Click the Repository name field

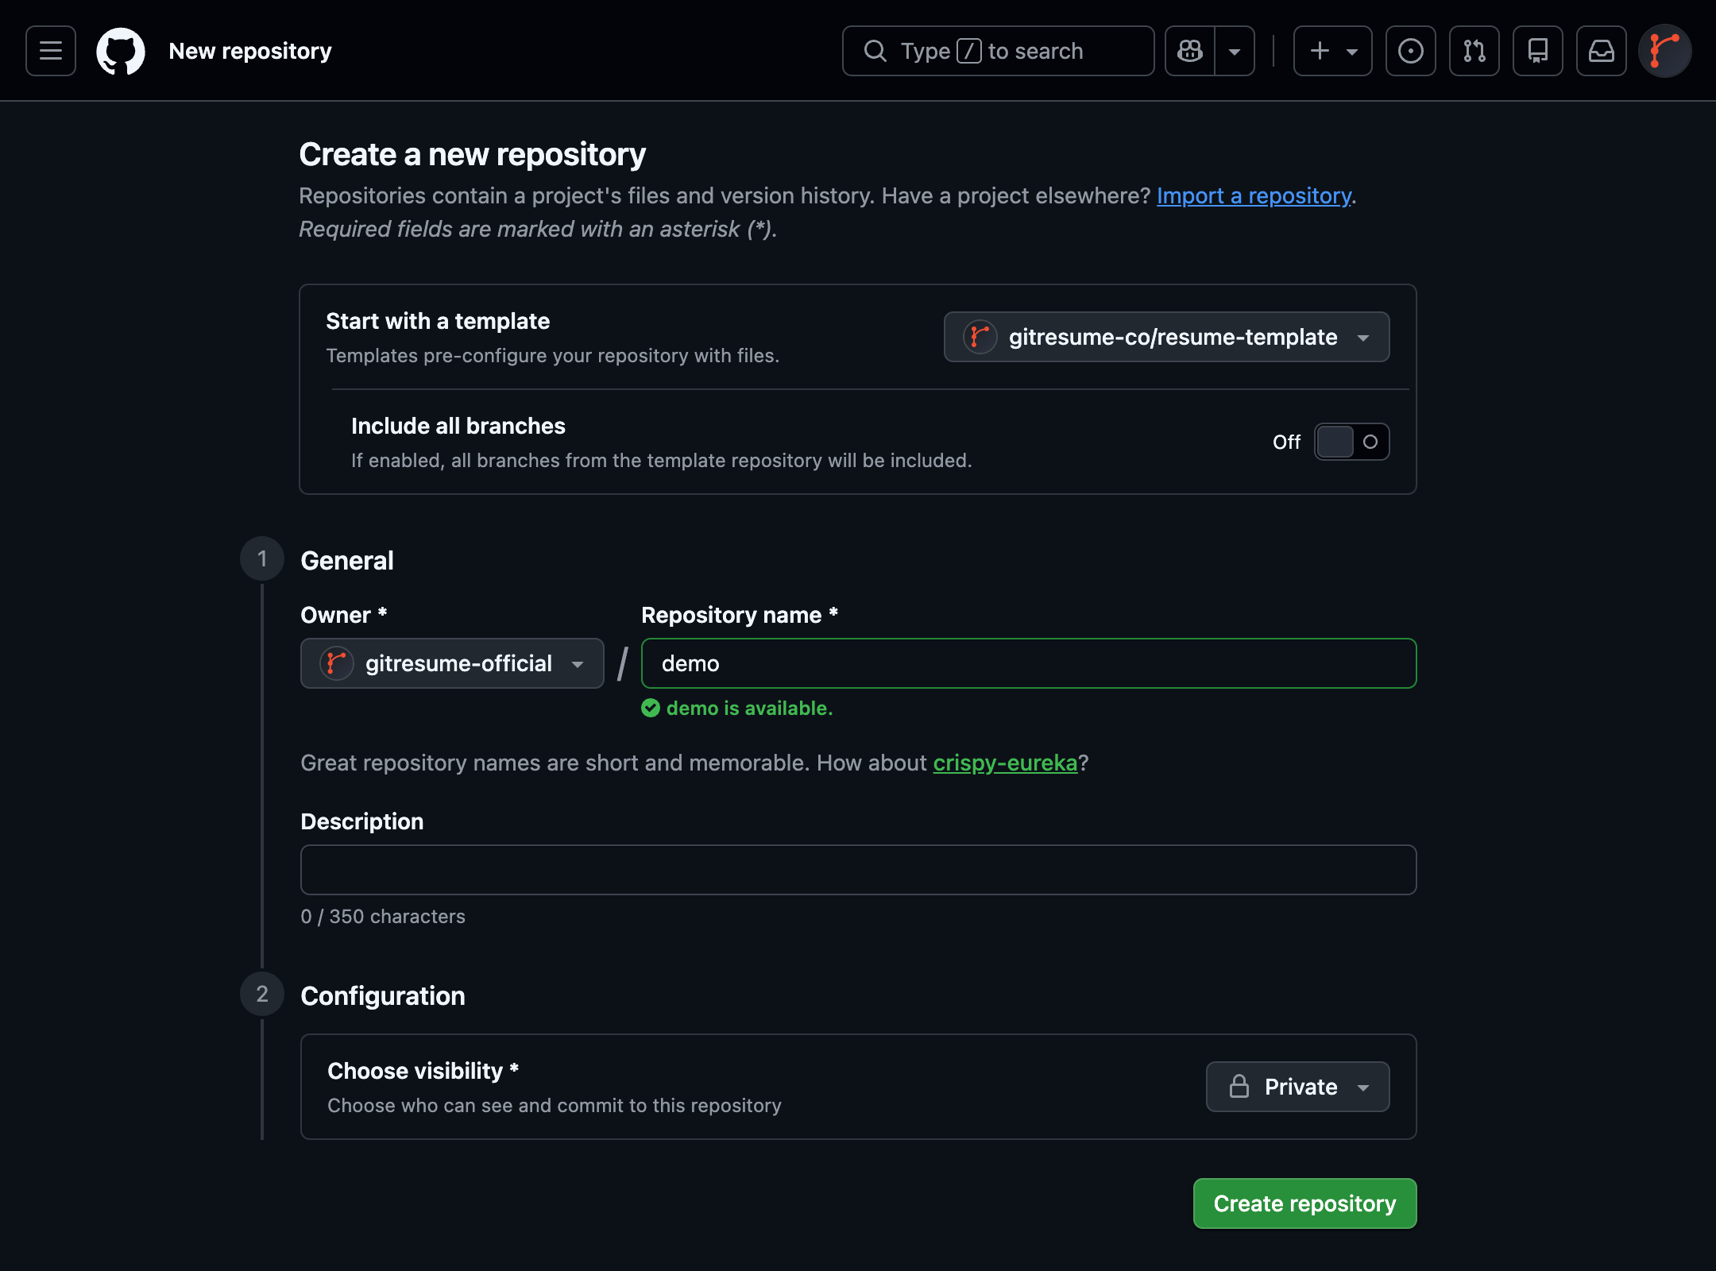[1029, 663]
